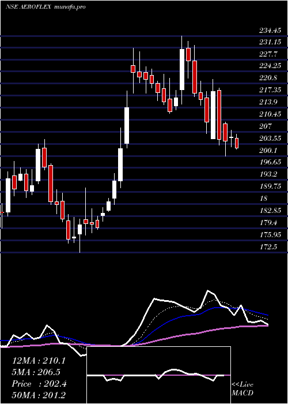The height and width of the screenshot is (404, 288).
Task: Click the 5MA : 206.5 readout
Action: 37,372
